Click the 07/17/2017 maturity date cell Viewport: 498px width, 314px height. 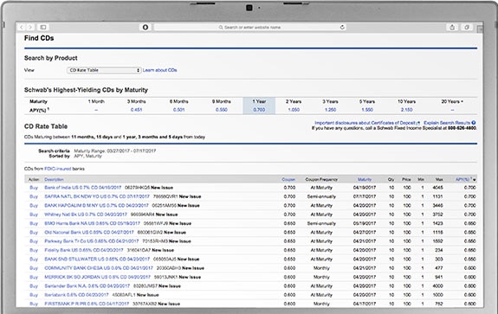coord(365,196)
